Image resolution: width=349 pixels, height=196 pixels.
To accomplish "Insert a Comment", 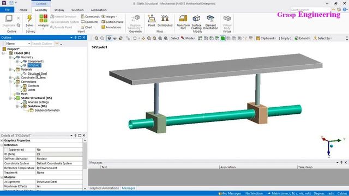I will click(89, 22).
